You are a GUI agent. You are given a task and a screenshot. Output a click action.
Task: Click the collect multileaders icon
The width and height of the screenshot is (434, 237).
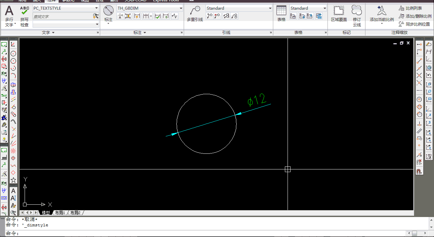234,16
